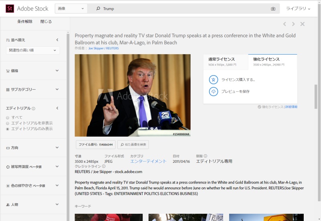Screen dimensions: 321x221
Task: Click the 色の鮮やかさ brightness icon
Action: (x=8, y=186)
